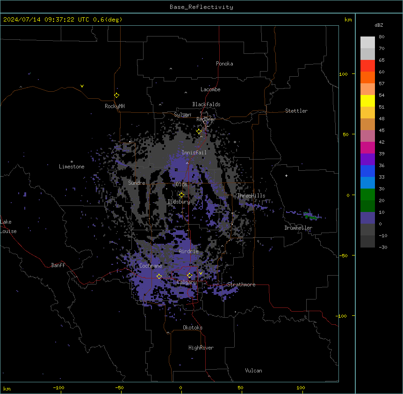This screenshot has height=394, width=403.
Task: Select the Olds city label
Action: tap(181, 184)
